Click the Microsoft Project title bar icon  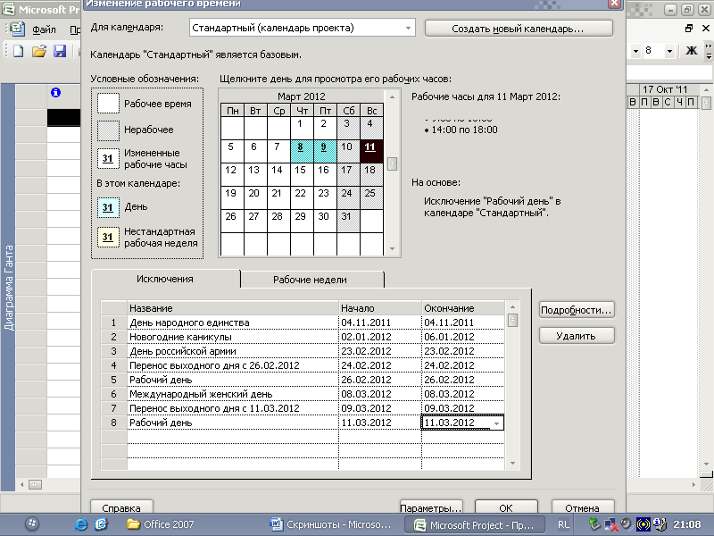click(8, 9)
